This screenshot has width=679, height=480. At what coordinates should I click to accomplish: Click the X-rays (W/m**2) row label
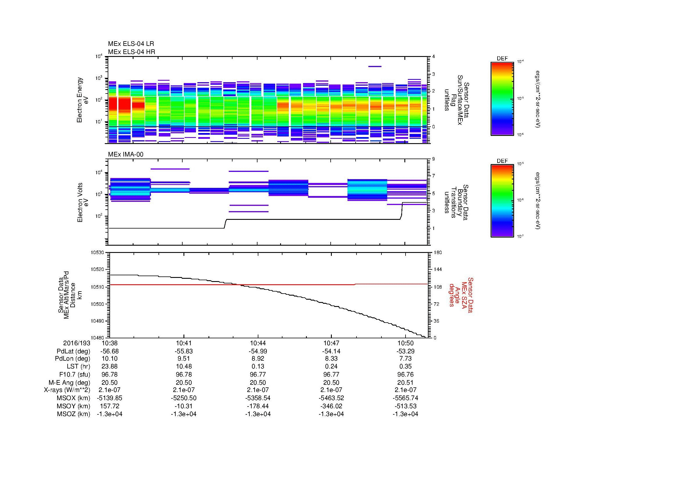click(67, 390)
